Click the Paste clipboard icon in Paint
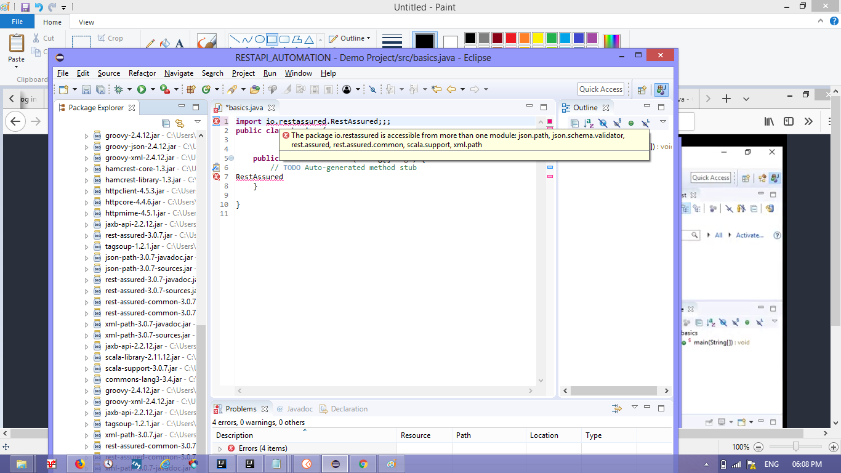 [17, 43]
